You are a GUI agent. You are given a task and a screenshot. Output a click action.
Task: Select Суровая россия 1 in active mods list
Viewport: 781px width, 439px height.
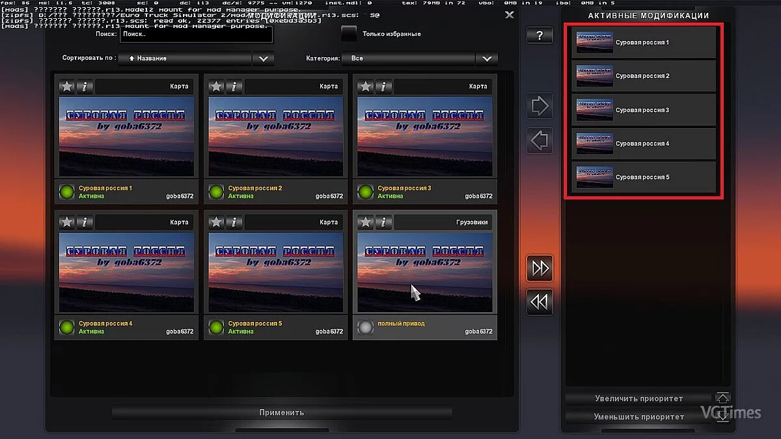click(x=643, y=42)
